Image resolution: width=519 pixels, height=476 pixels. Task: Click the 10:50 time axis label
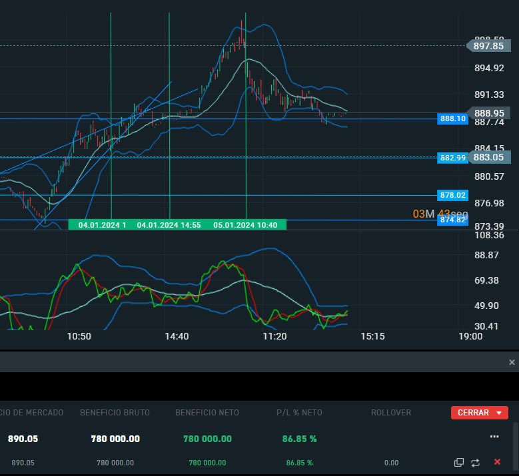[x=79, y=336]
